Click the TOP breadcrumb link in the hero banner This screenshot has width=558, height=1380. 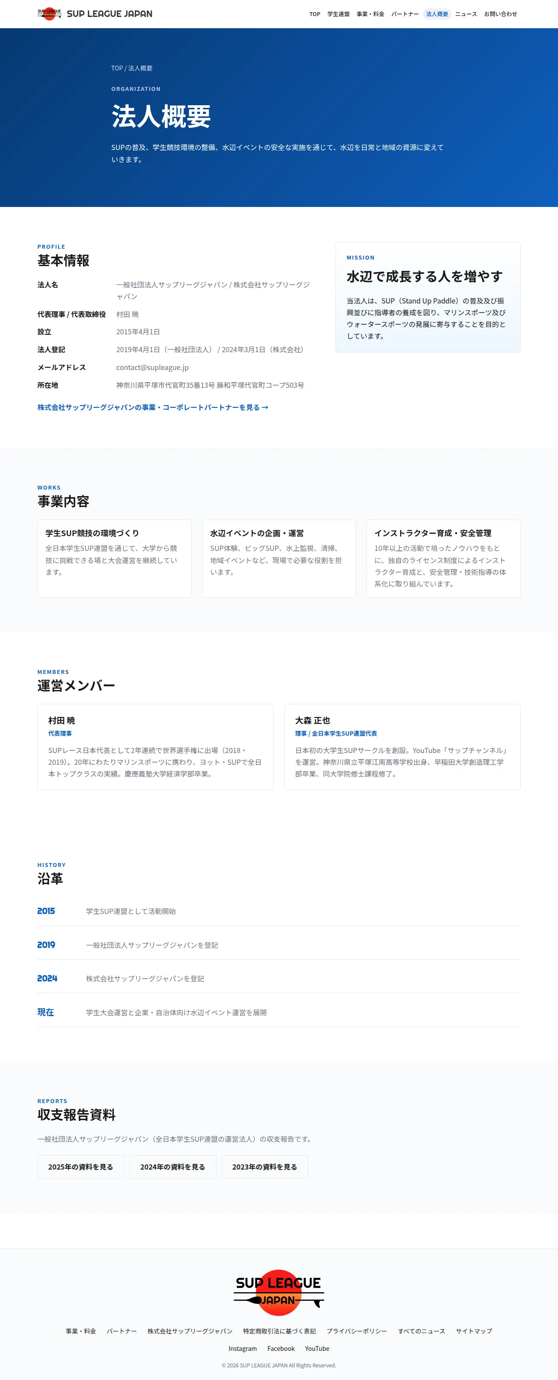coord(117,68)
